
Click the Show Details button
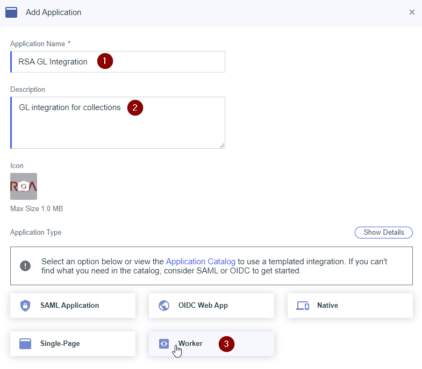(383, 233)
